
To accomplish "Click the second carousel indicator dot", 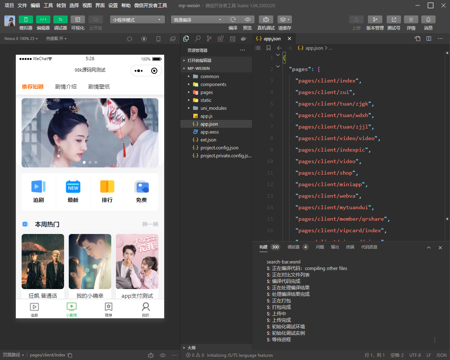I will (x=90, y=162).
